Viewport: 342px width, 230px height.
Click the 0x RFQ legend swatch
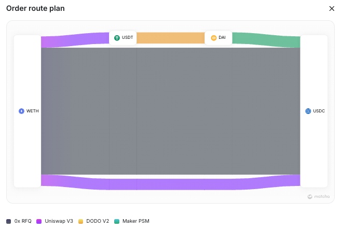(x=9, y=221)
